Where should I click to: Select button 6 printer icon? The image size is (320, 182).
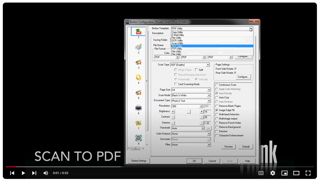(138, 108)
